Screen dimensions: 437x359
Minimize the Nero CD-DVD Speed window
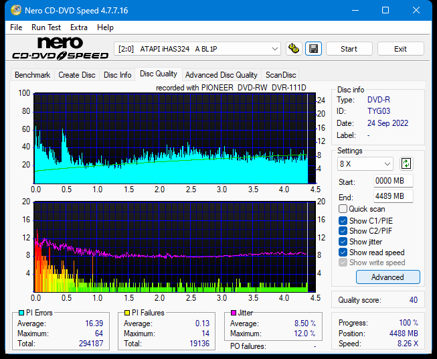pos(355,10)
